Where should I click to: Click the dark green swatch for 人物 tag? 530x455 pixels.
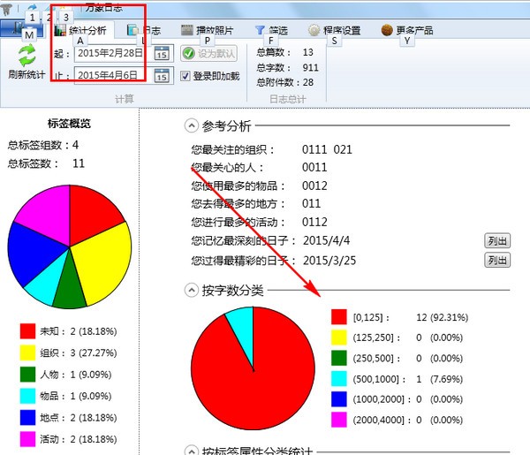pyautogui.click(x=27, y=375)
